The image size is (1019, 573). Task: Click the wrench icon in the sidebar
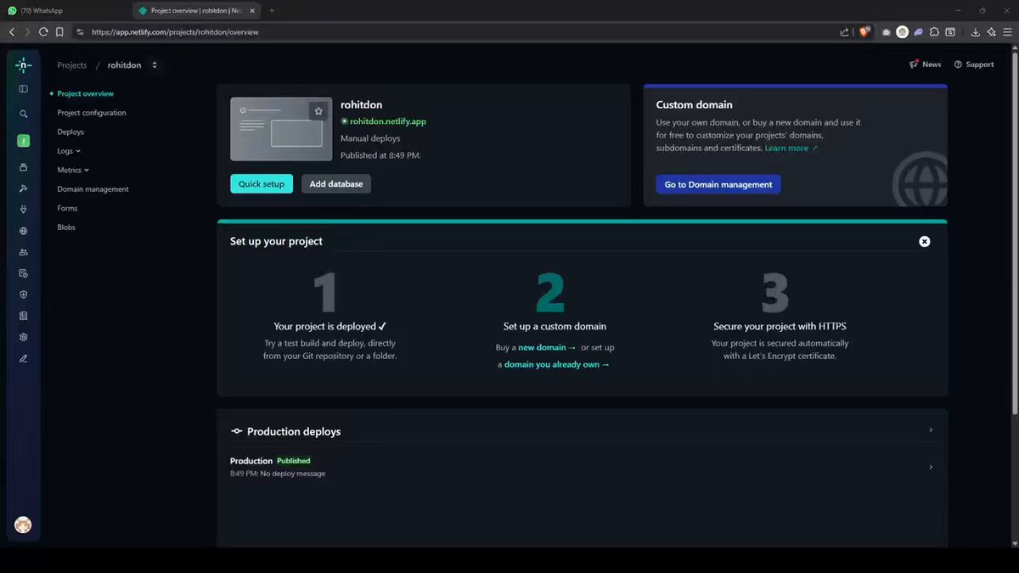pyautogui.click(x=24, y=188)
